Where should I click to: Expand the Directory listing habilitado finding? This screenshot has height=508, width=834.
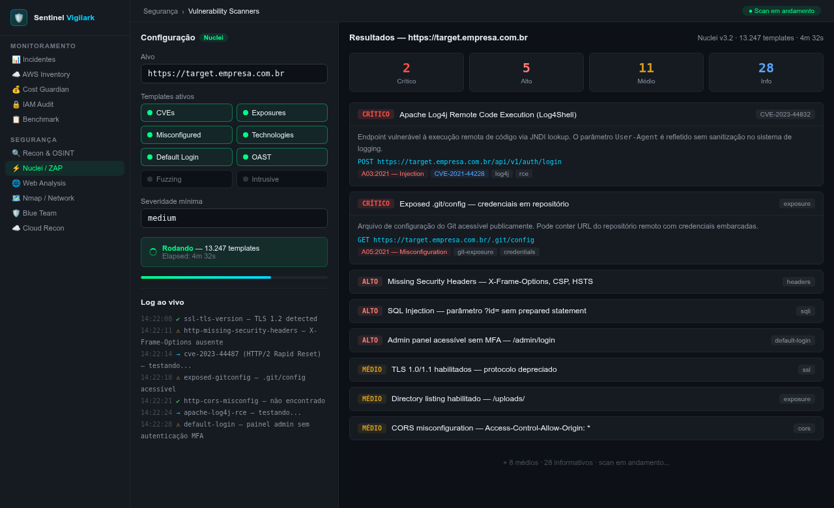pos(586,399)
